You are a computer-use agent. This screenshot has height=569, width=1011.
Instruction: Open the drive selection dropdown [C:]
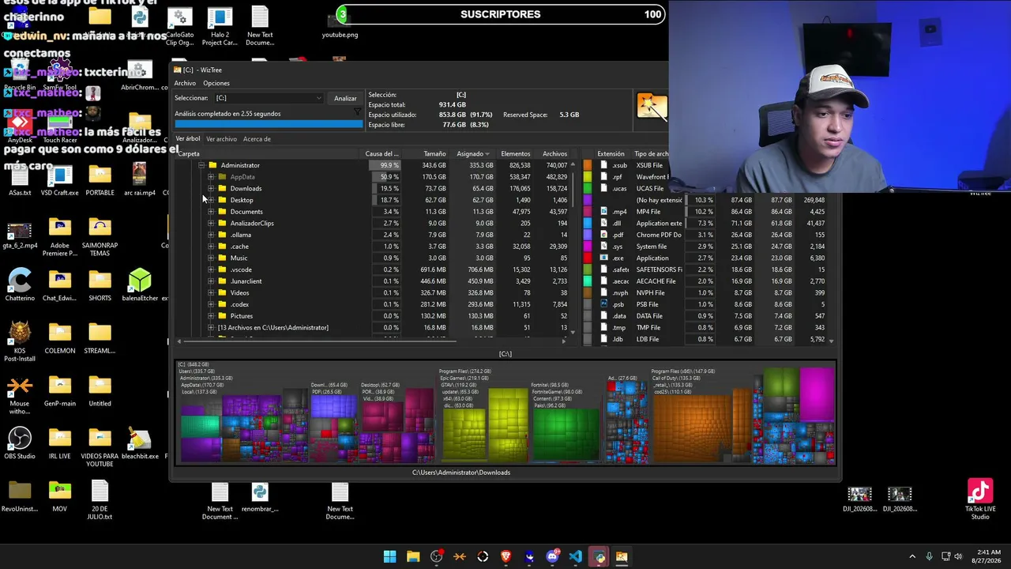pyautogui.click(x=269, y=98)
